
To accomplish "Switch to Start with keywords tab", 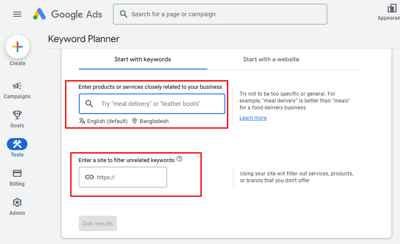I will 143,60.
